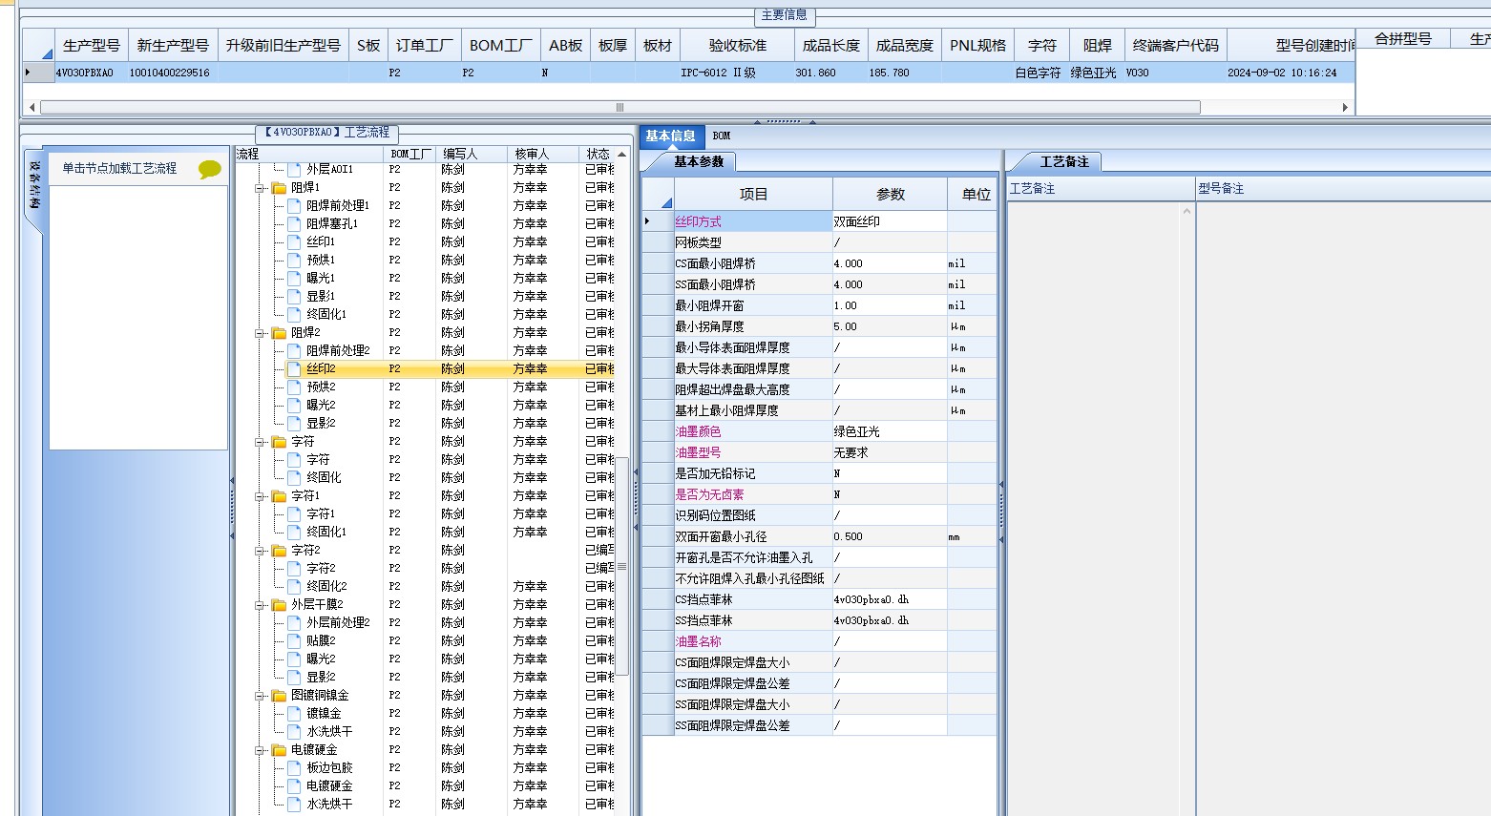1491x816 pixels.
Task: Click the page icon beside 预烘2
Action: tap(295, 387)
